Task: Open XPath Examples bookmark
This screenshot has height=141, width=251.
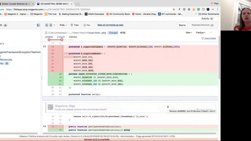Action: point(94,14)
